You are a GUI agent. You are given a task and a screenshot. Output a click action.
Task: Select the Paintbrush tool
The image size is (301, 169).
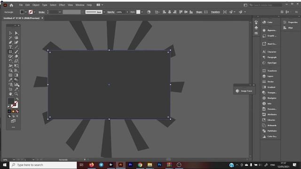click(x=16, y=52)
